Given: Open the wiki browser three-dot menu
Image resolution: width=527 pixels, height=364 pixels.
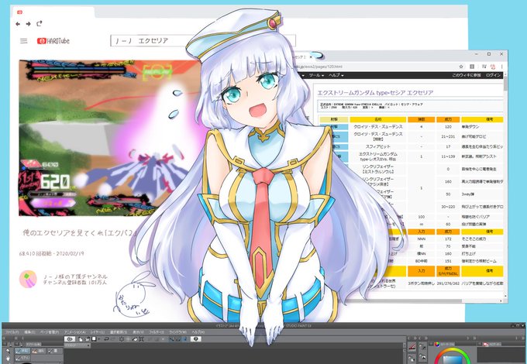Looking at the screenshot, I should [x=502, y=67].
